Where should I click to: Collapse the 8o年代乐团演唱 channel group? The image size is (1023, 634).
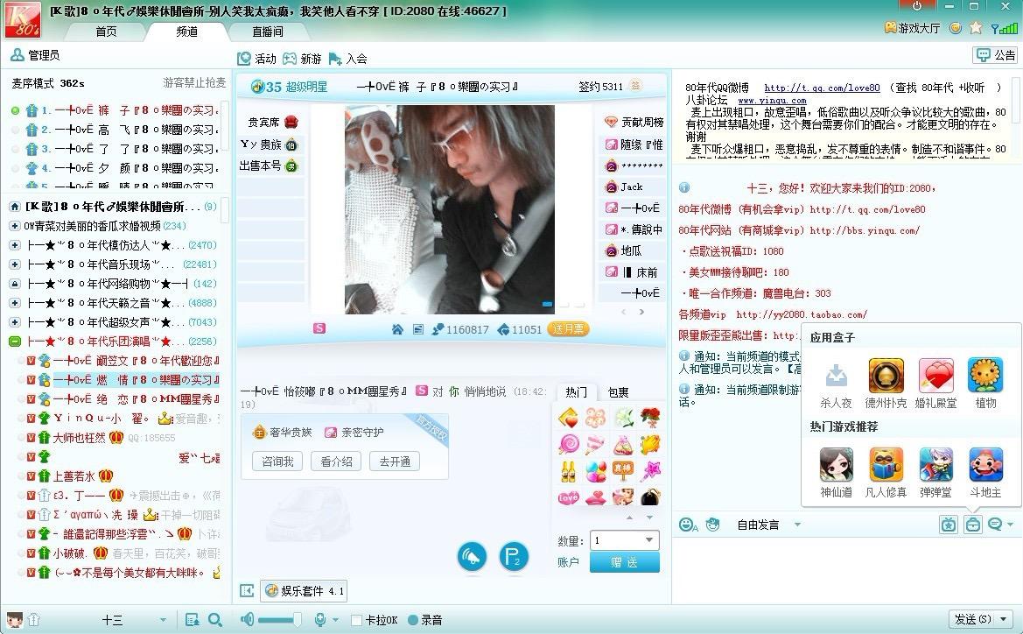tap(14, 342)
